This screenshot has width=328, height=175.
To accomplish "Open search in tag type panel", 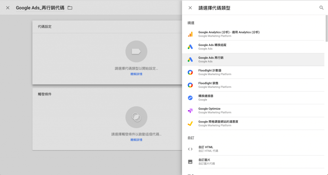I will click(321, 8).
